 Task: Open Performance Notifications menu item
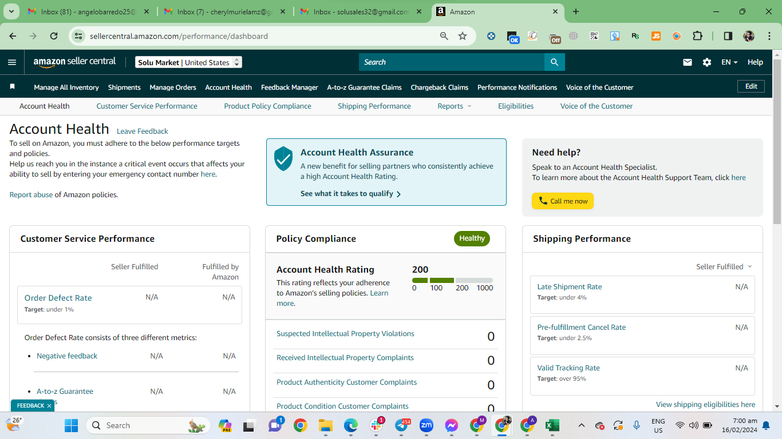[517, 87]
